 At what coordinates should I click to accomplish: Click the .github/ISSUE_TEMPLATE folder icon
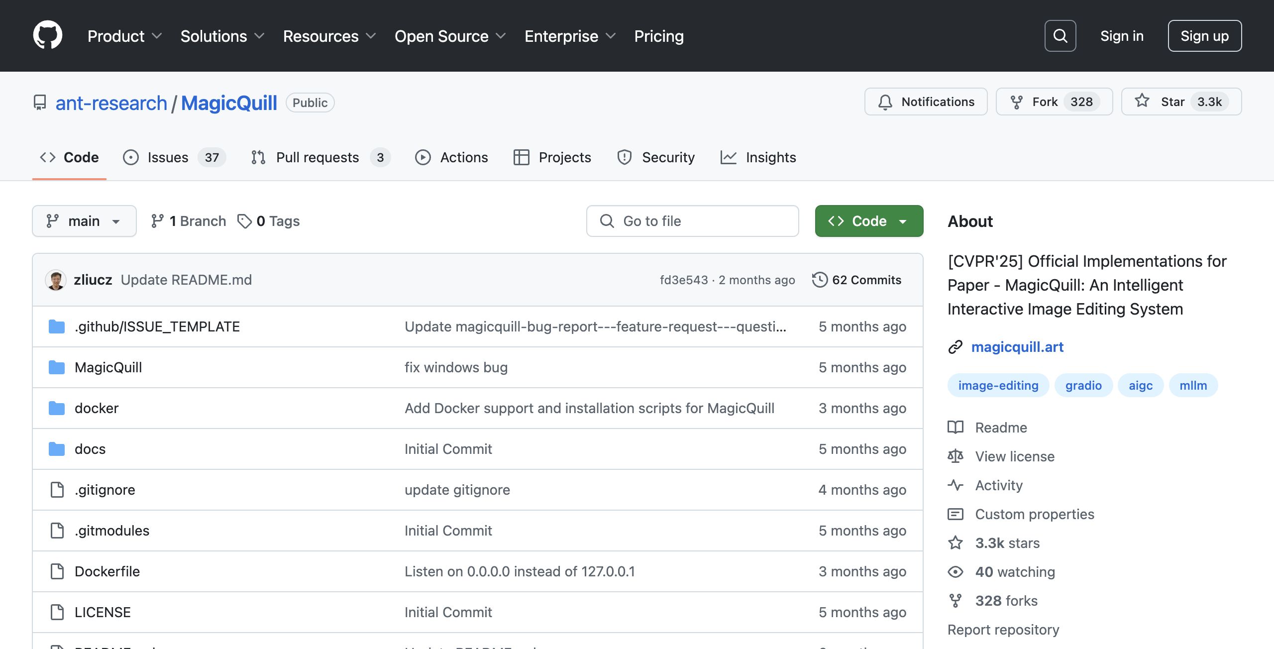(x=57, y=326)
